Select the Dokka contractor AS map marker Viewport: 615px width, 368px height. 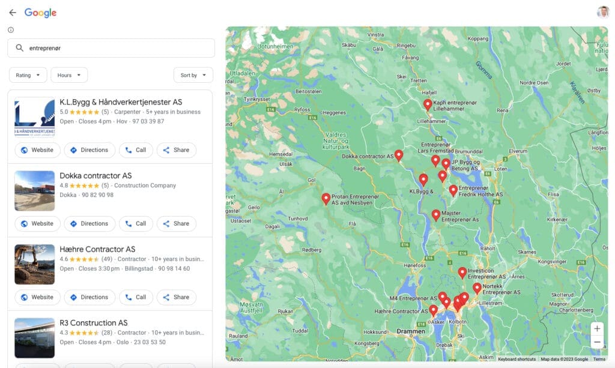[399, 155]
